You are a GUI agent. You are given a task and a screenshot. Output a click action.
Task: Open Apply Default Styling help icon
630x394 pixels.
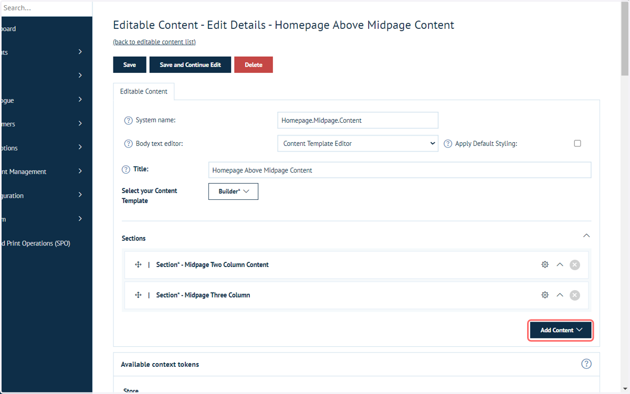coord(448,144)
